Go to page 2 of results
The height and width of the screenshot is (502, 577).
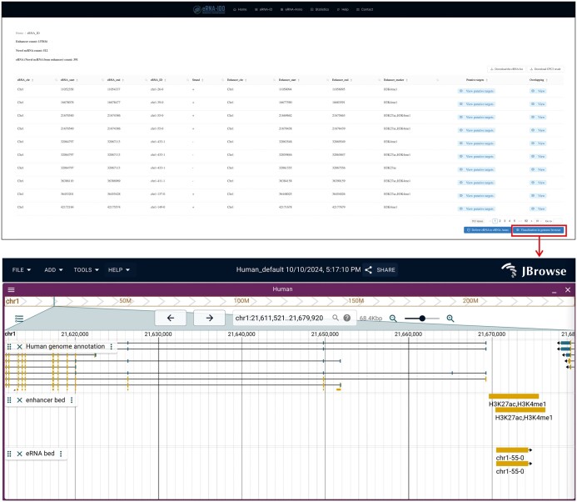[500, 221]
